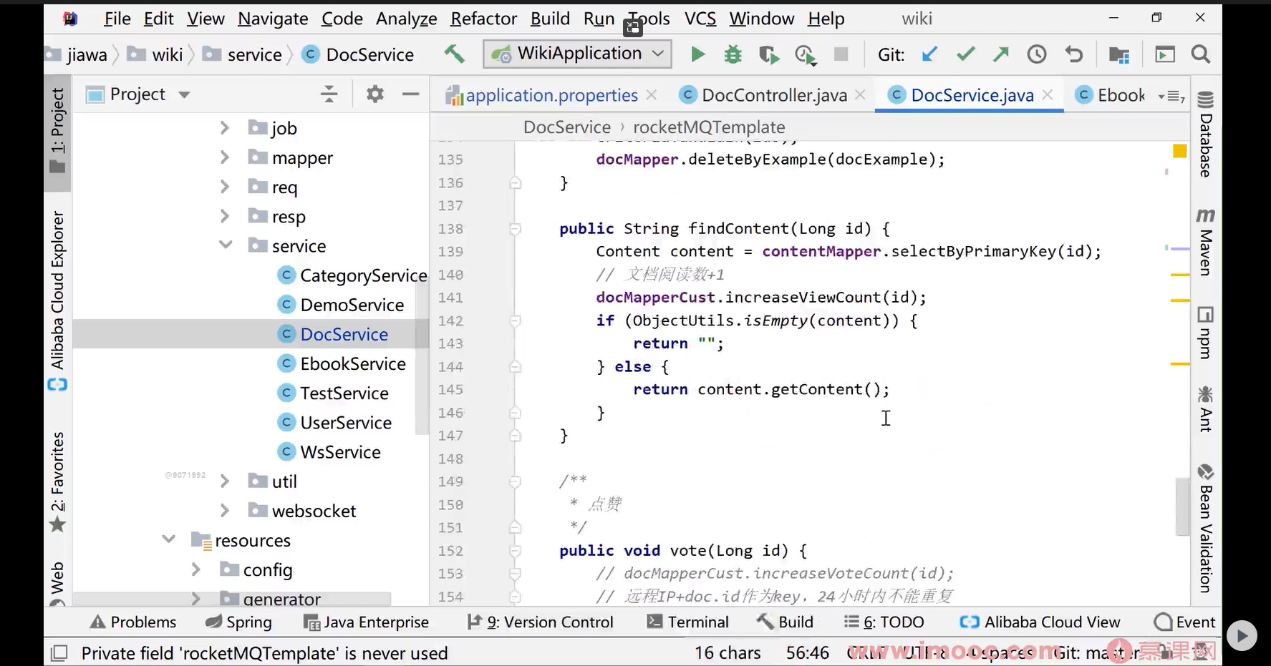Update project via Git blue arrow

[x=929, y=54]
